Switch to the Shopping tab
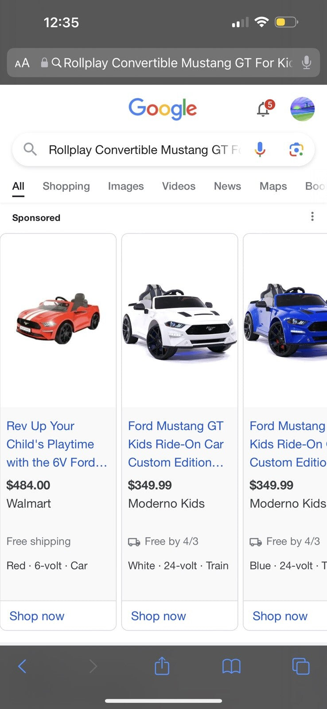Viewport: 327px width, 709px height. [66, 186]
